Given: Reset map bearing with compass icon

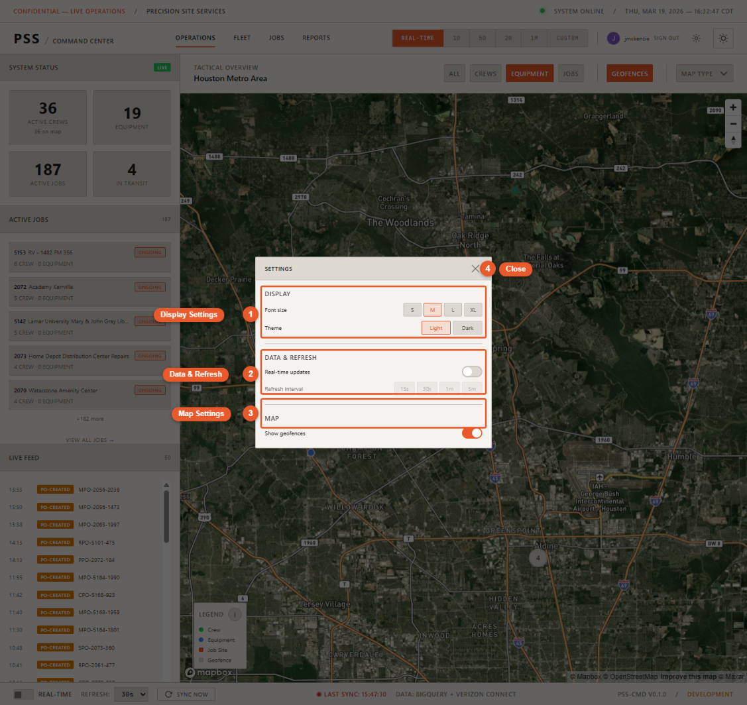Looking at the screenshot, I should click(733, 140).
